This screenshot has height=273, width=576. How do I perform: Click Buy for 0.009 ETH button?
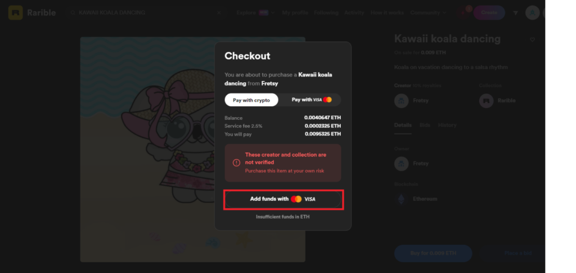click(x=433, y=253)
